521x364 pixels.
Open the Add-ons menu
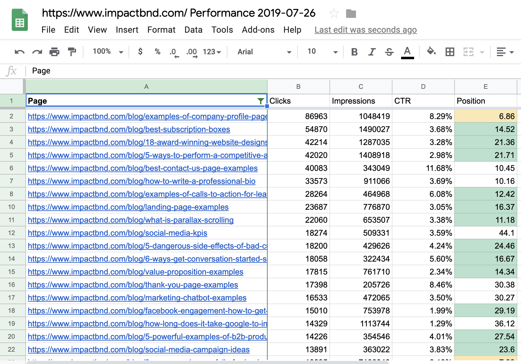(x=258, y=30)
